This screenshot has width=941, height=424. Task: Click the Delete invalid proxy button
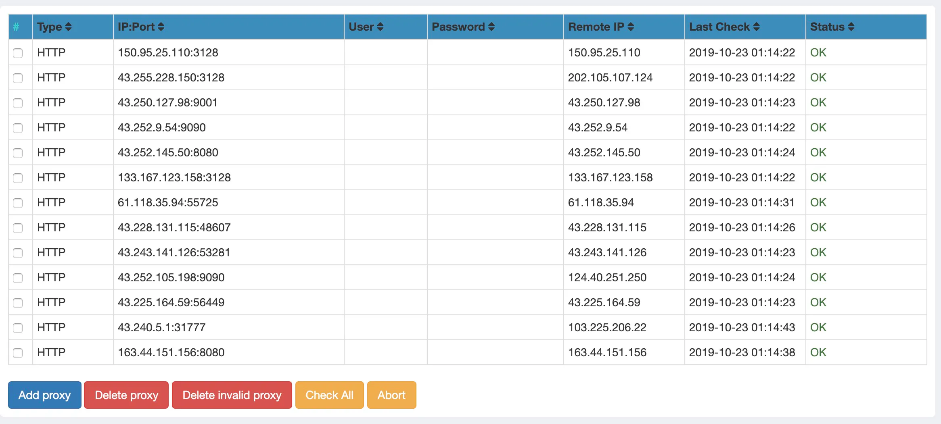pyautogui.click(x=232, y=395)
